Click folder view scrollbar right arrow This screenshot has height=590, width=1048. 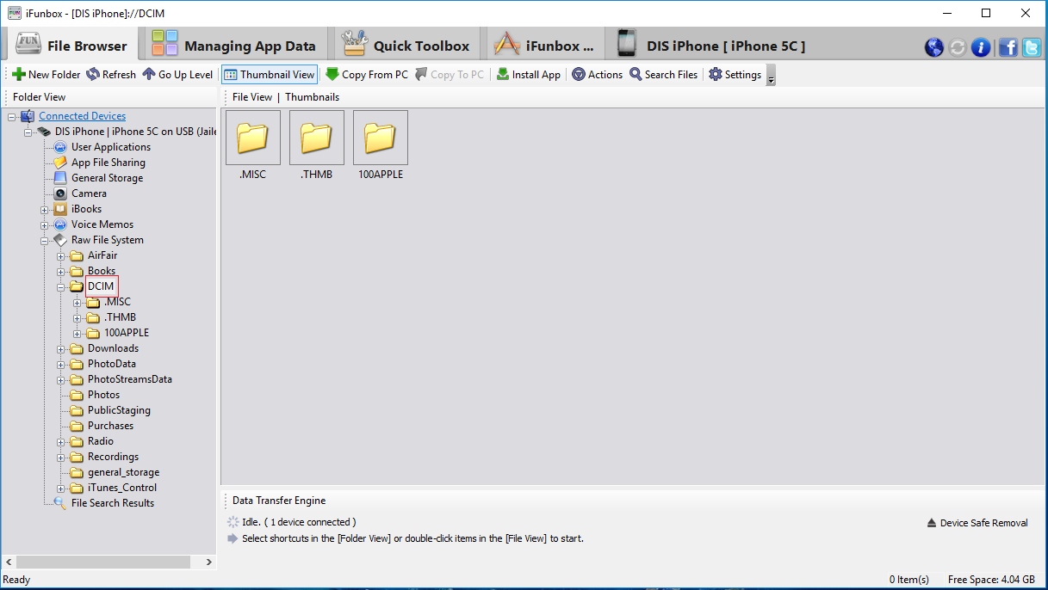209,562
